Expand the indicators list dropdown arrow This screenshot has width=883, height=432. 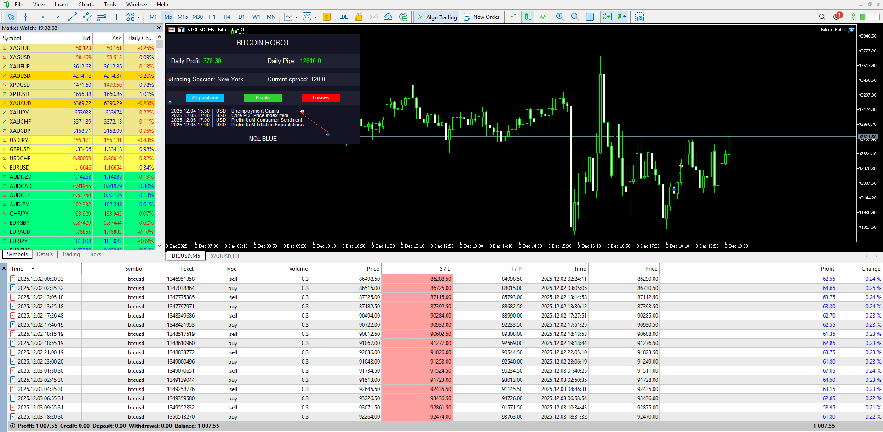(x=315, y=17)
